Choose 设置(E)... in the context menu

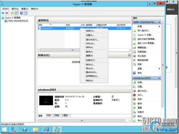tap(94, 35)
